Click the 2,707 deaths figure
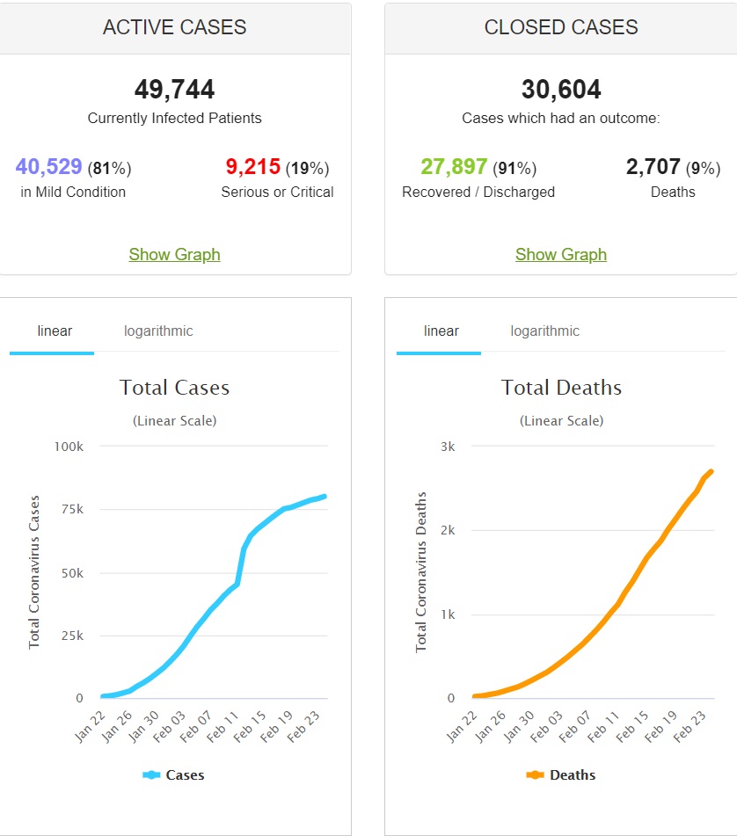Screen dimensions: 737x836 coord(653,167)
